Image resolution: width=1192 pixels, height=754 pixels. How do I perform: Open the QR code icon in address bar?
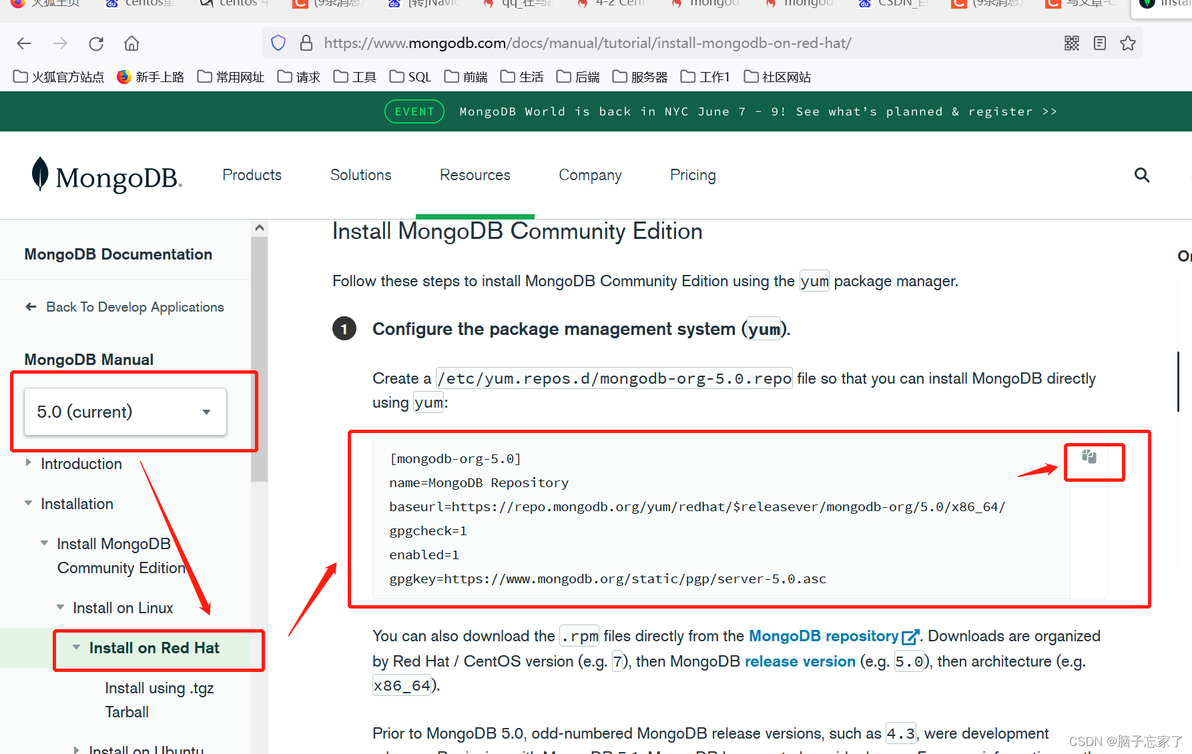pos(1072,43)
